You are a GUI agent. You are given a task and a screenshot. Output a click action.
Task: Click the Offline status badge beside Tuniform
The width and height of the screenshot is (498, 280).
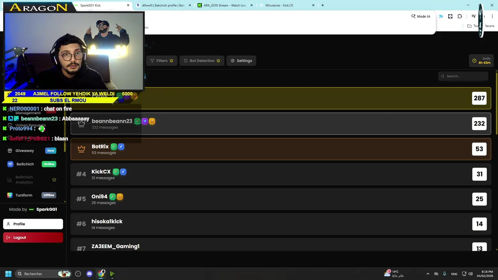click(x=49, y=195)
